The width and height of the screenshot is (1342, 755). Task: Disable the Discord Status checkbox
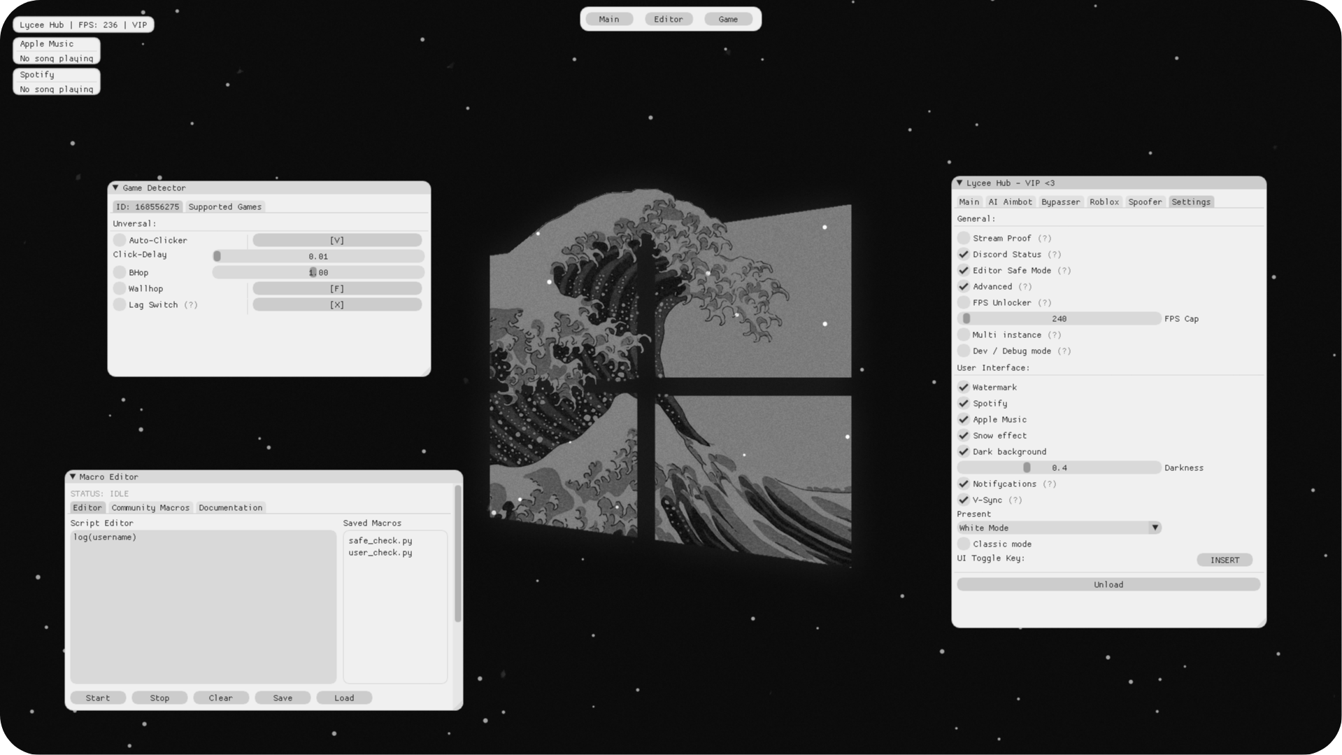click(x=964, y=254)
